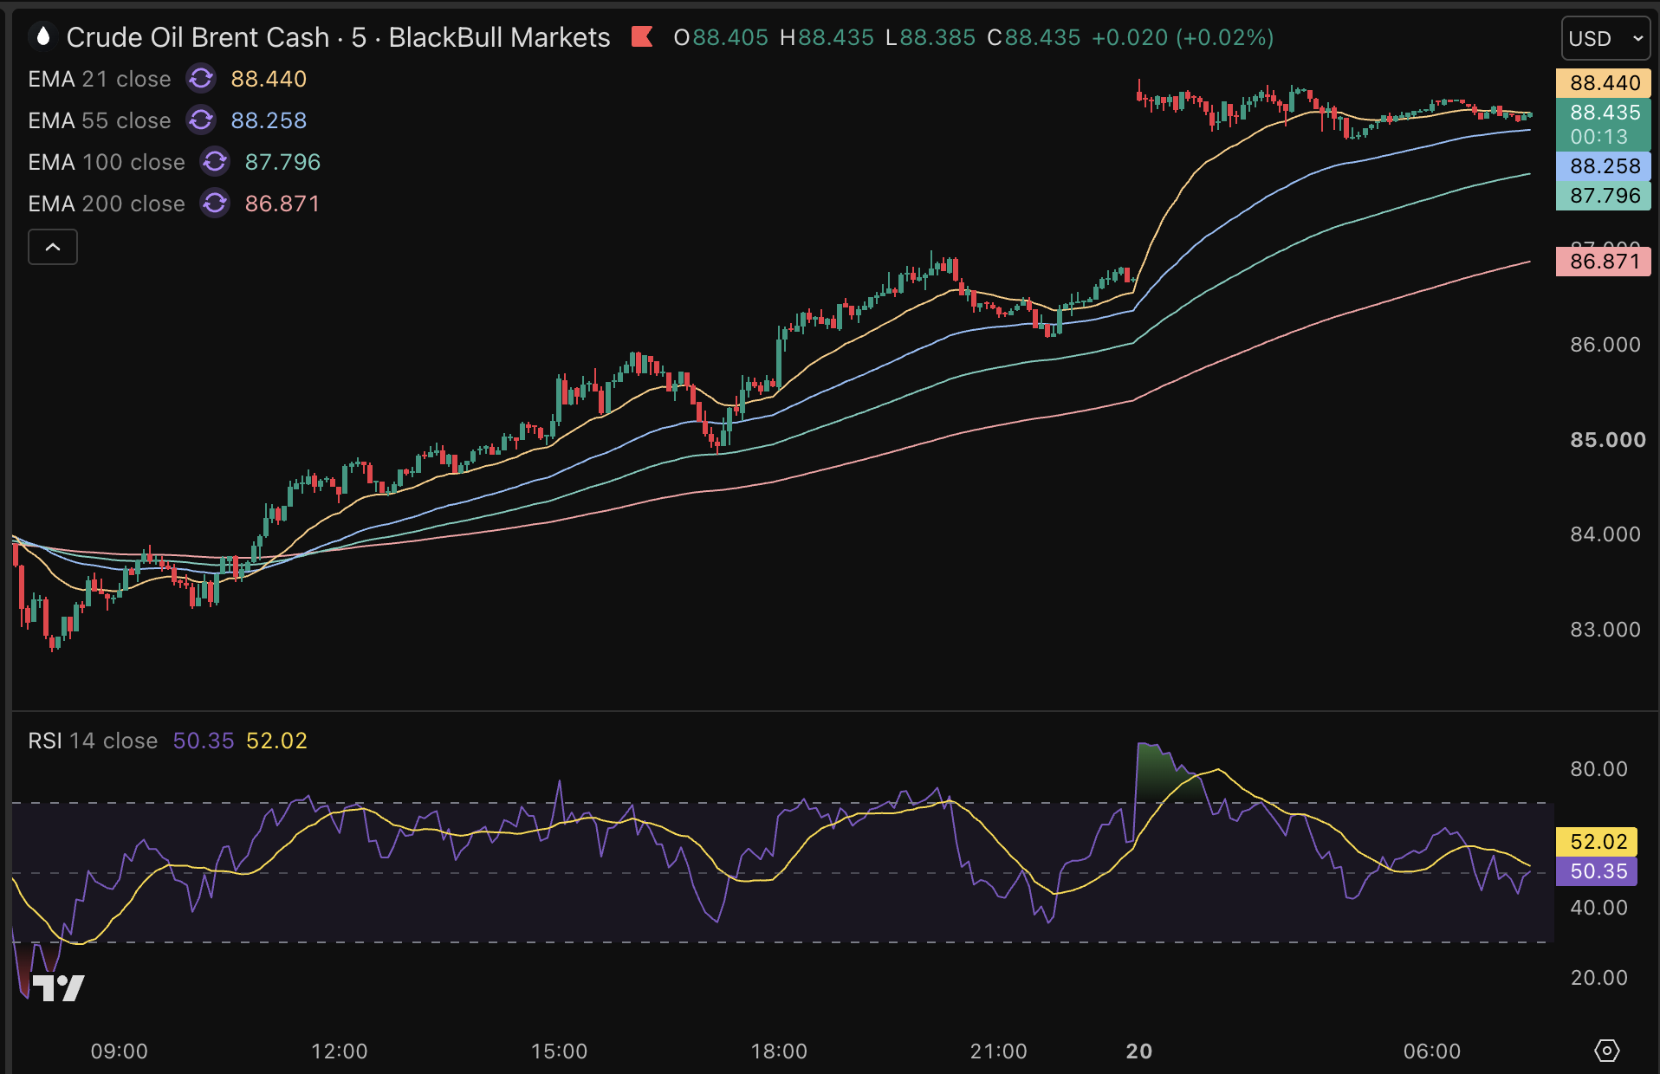Click the EMA 100 refresh indicator icon
The image size is (1660, 1074).
215,162
